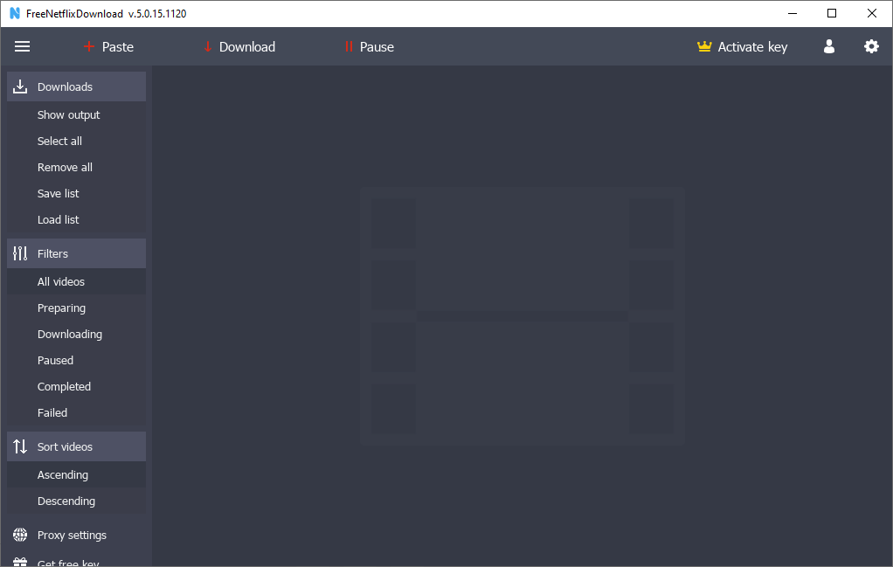Click Get free key link

68,563
